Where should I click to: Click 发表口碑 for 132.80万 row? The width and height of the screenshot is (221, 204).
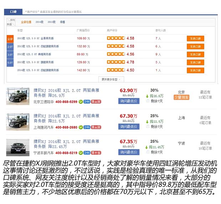pos(195,46)
